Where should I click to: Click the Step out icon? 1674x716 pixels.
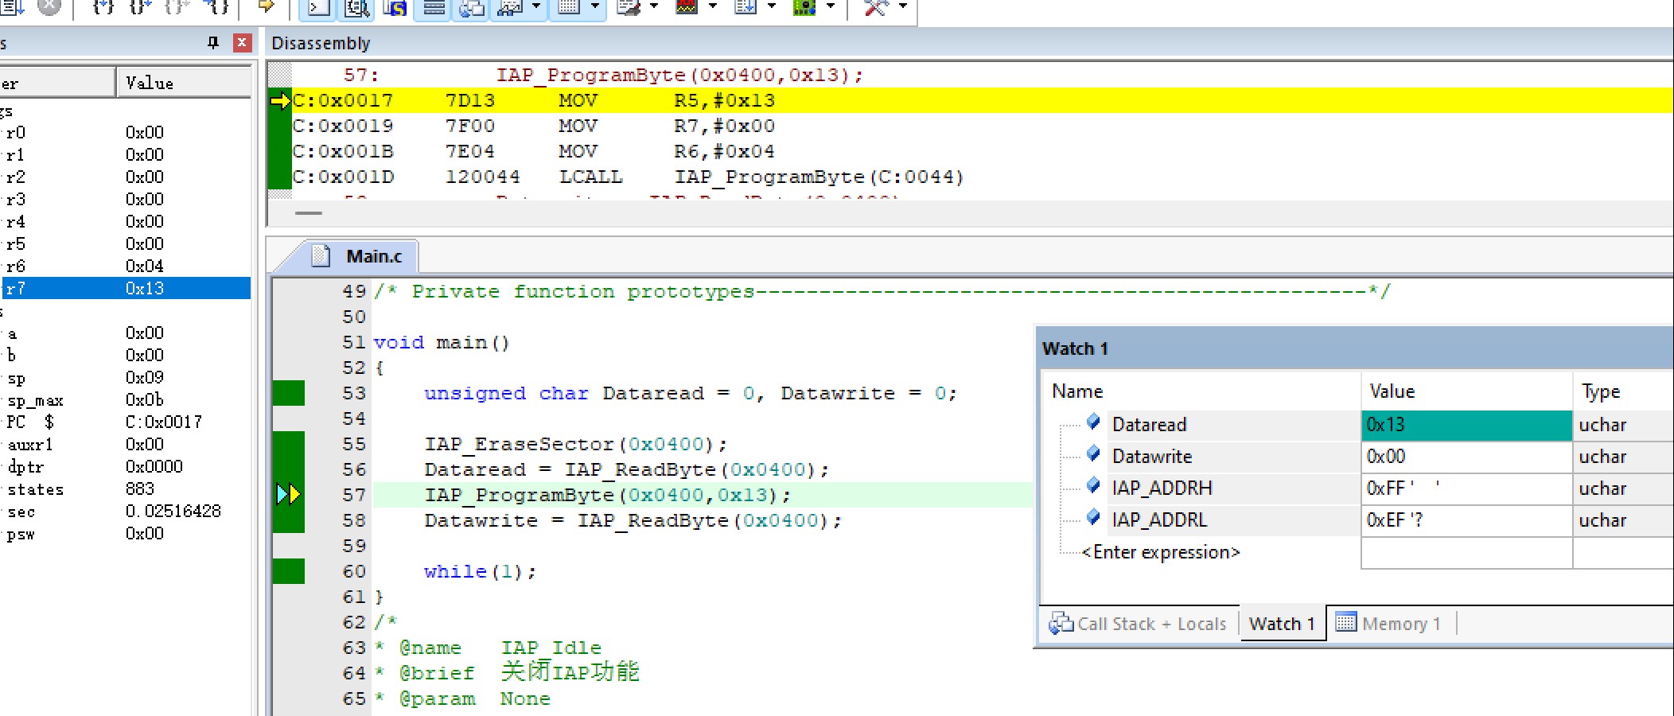coord(177,6)
